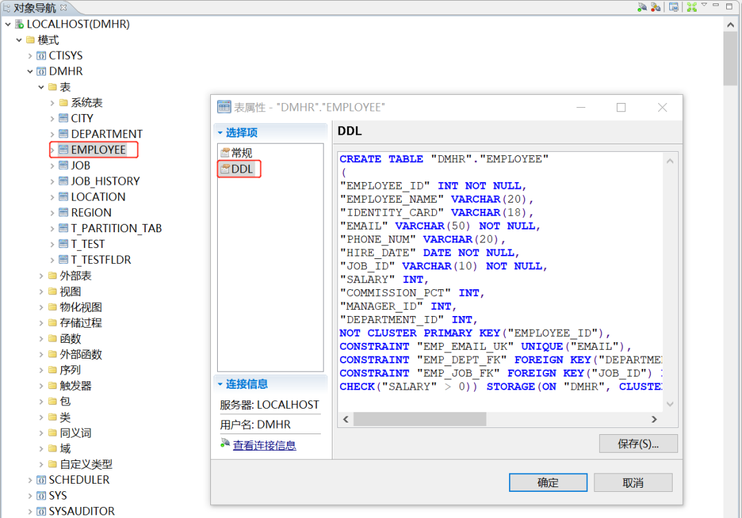Viewport: 742px width, 518px height.
Task: Click the DDL horizontal scrollbar thumb
Action: (420, 419)
